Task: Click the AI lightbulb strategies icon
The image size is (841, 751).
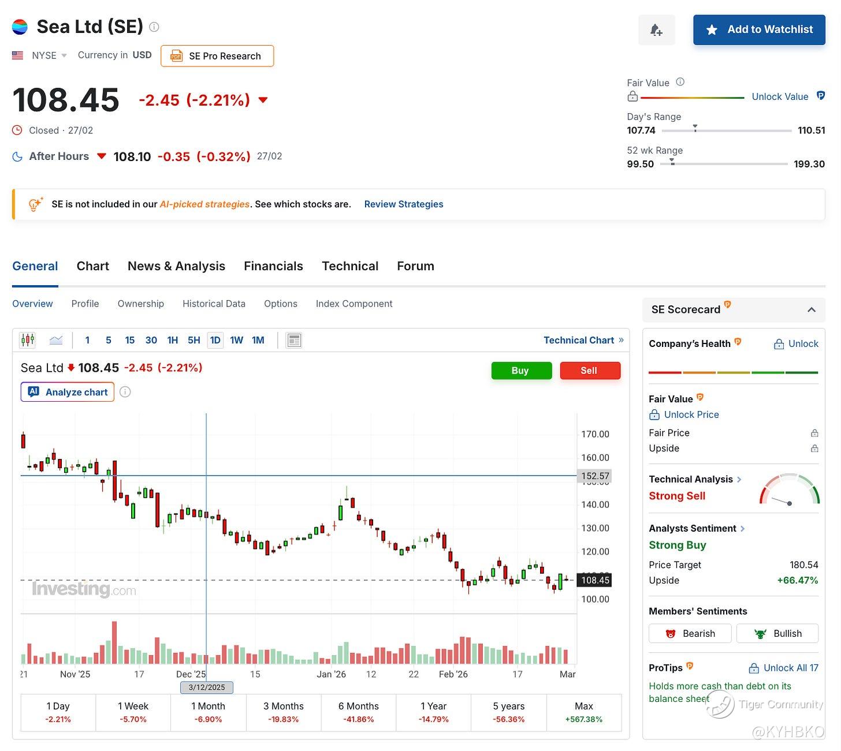Action: [x=36, y=204]
